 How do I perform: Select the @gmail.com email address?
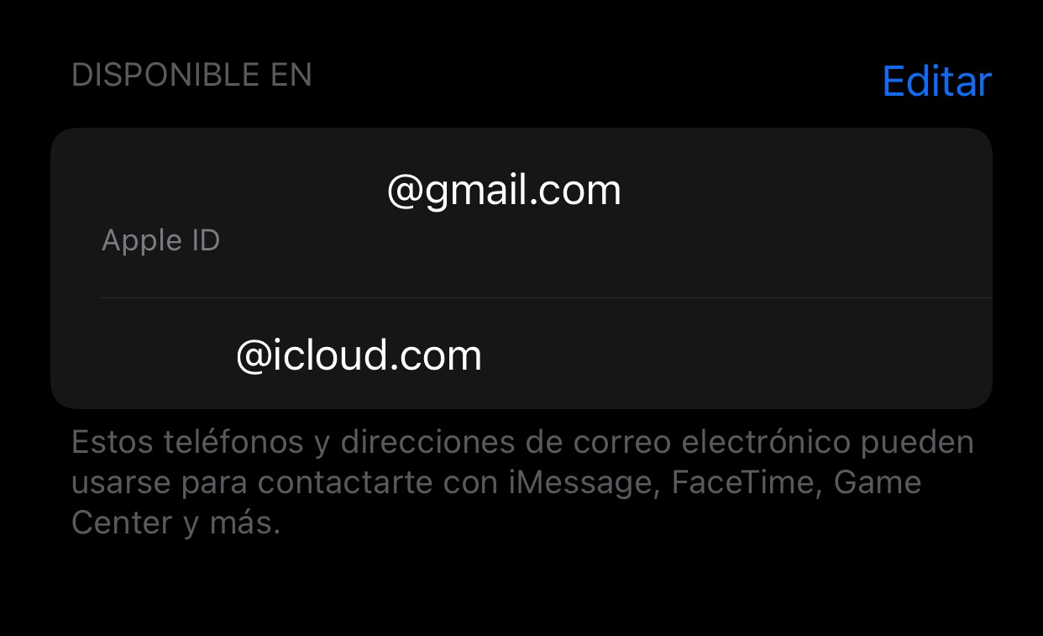[504, 192]
